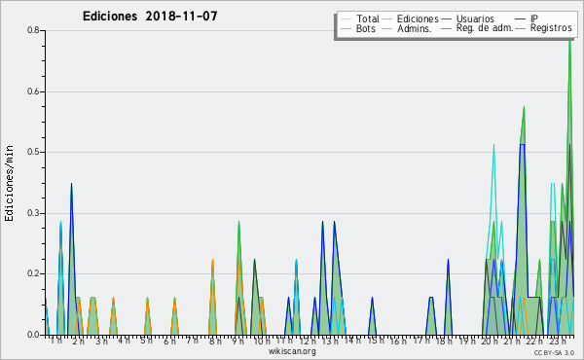The image size is (584, 360).
Task: Click the '10 h' x-axis label
Action: [x=262, y=341]
